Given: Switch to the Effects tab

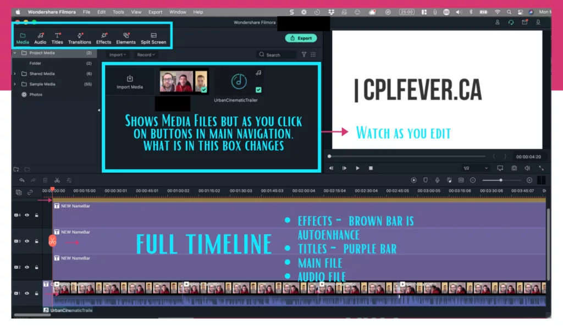Looking at the screenshot, I should coord(104,38).
